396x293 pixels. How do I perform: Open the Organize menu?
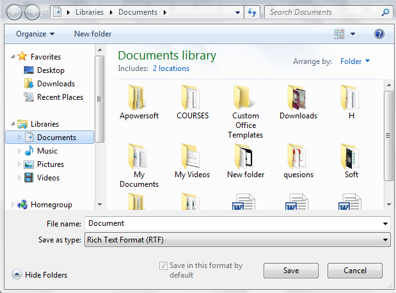coord(35,34)
